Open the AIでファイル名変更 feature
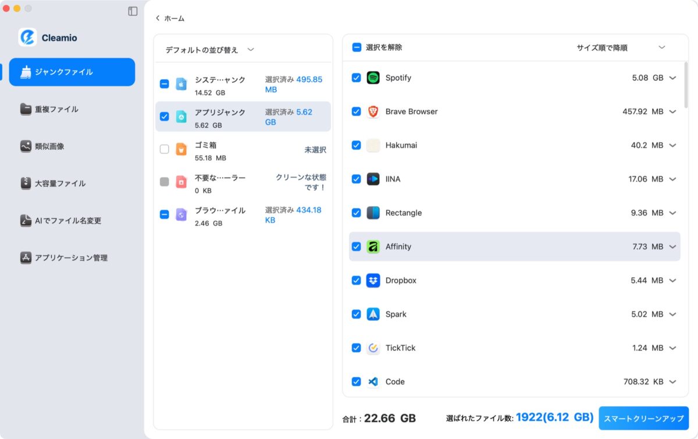Viewport: 698px width, 439px height. click(x=26, y=221)
